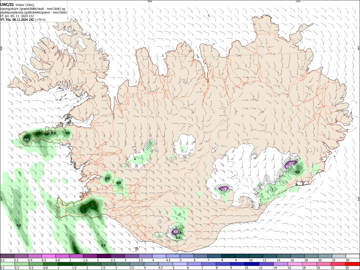Screen dimensions: 360x270
Task: Click the '0.6' value at Snæfellsnes western tip
Action: coord(27,139)
